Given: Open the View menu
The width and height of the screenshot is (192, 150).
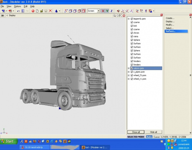Looking at the screenshot, I should tap(9, 7).
